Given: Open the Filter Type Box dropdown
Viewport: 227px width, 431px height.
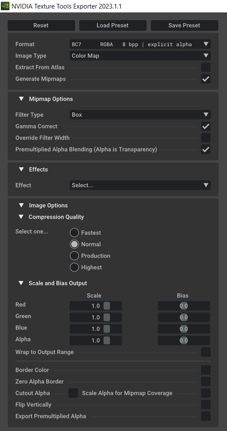Looking at the screenshot, I should (140, 115).
